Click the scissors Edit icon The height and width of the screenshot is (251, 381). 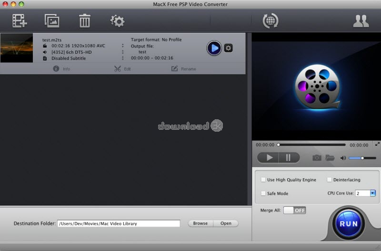point(118,68)
